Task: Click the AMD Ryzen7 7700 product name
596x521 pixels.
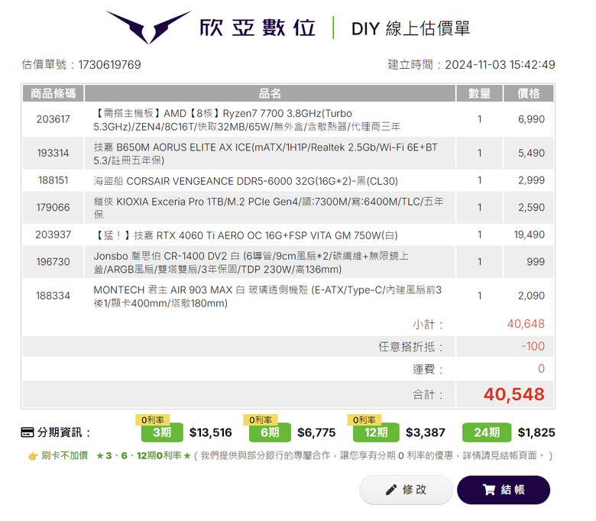Action: pos(247,120)
